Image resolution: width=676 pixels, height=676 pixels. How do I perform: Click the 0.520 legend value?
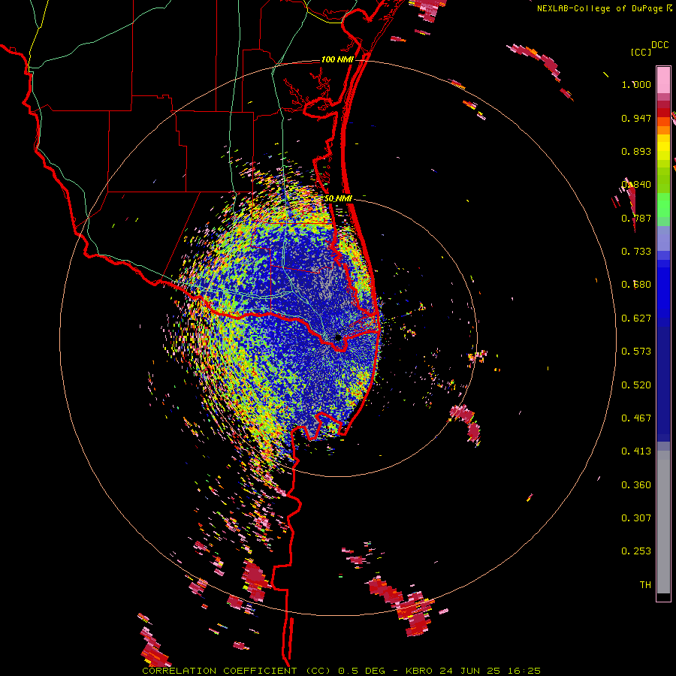click(636, 385)
